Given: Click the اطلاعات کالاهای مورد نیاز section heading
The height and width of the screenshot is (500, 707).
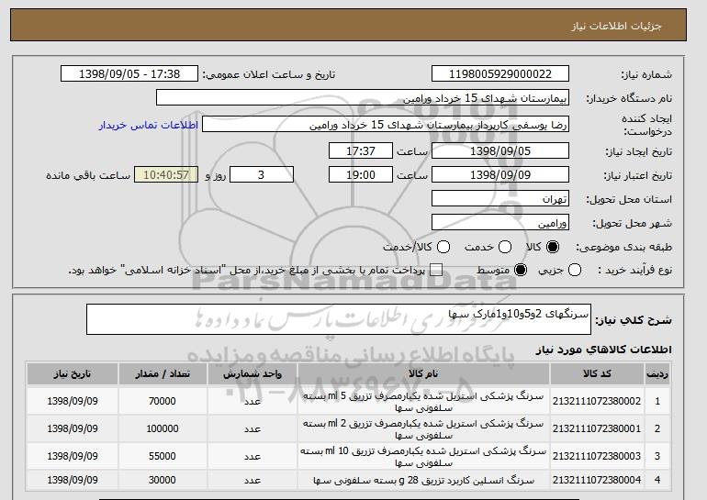Looking at the screenshot, I should 604,350.
